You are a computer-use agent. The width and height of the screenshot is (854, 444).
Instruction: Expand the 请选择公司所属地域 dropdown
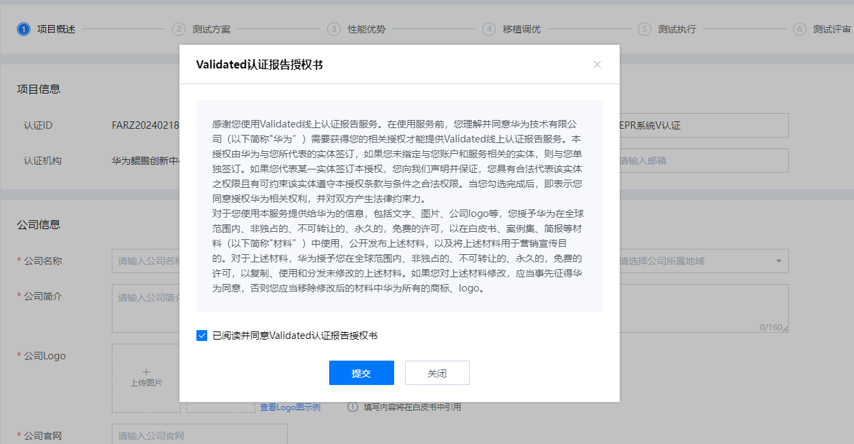tap(704, 261)
